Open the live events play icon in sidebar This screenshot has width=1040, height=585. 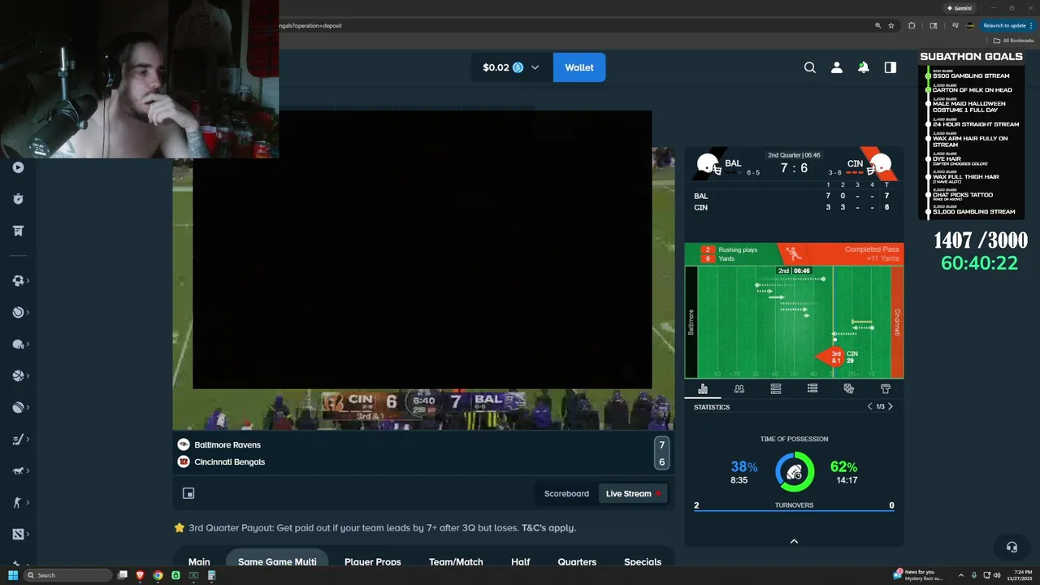point(18,167)
